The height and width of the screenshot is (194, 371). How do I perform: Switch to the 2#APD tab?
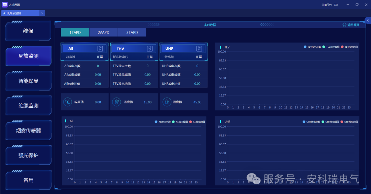pos(104,32)
